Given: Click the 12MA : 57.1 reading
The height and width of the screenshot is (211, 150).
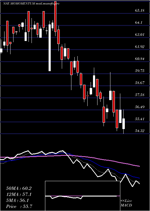Looking at the screenshot, I should 19,194.
